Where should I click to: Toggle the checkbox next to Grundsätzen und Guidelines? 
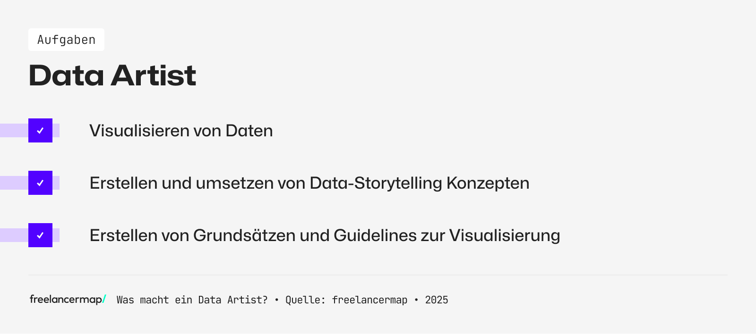coord(40,235)
